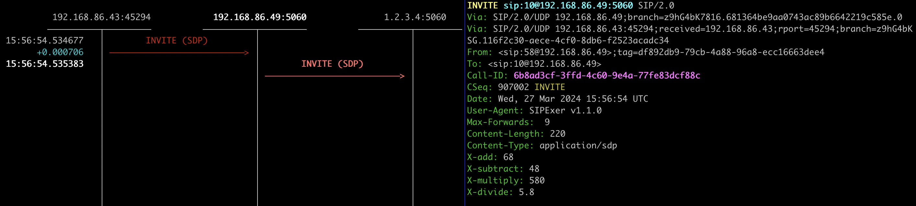Click the Content-Length: 220 line

[x=516, y=134]
